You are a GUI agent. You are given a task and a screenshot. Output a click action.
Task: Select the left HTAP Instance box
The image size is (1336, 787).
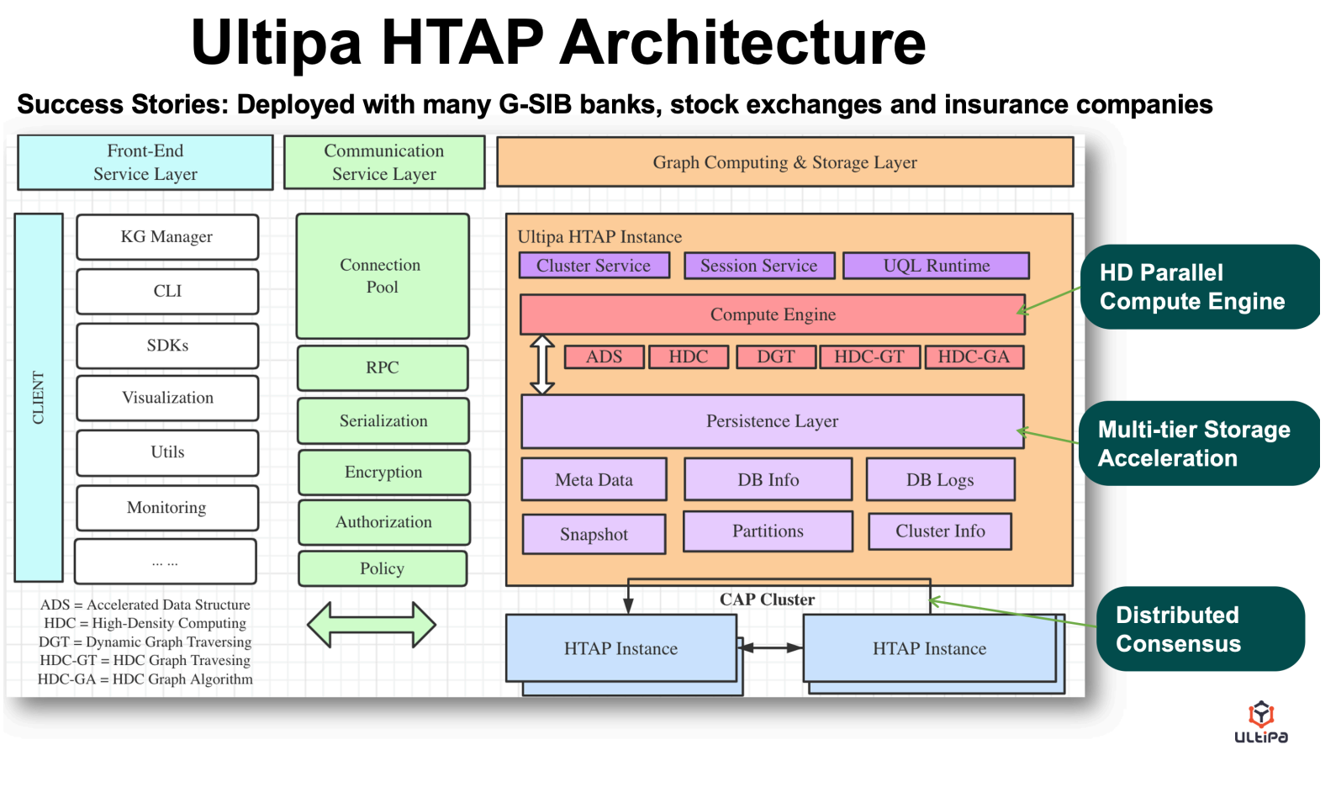click(x=621, y=648)
